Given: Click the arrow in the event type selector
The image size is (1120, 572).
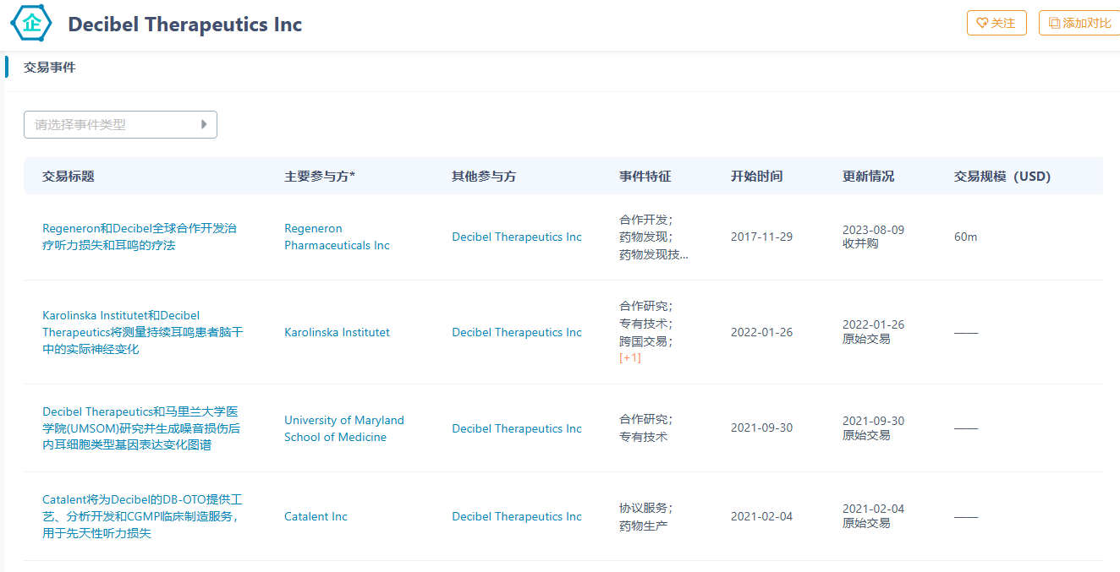Looking at the screenshot, I should (204, 124).
